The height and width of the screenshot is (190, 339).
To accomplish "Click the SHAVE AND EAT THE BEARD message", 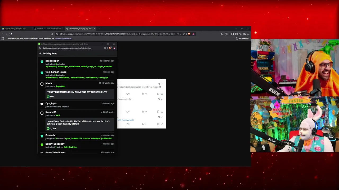I will (x=77, y=92).
